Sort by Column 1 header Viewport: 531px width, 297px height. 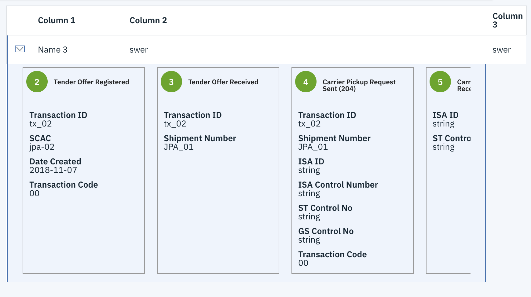click(x=57, y=20)
